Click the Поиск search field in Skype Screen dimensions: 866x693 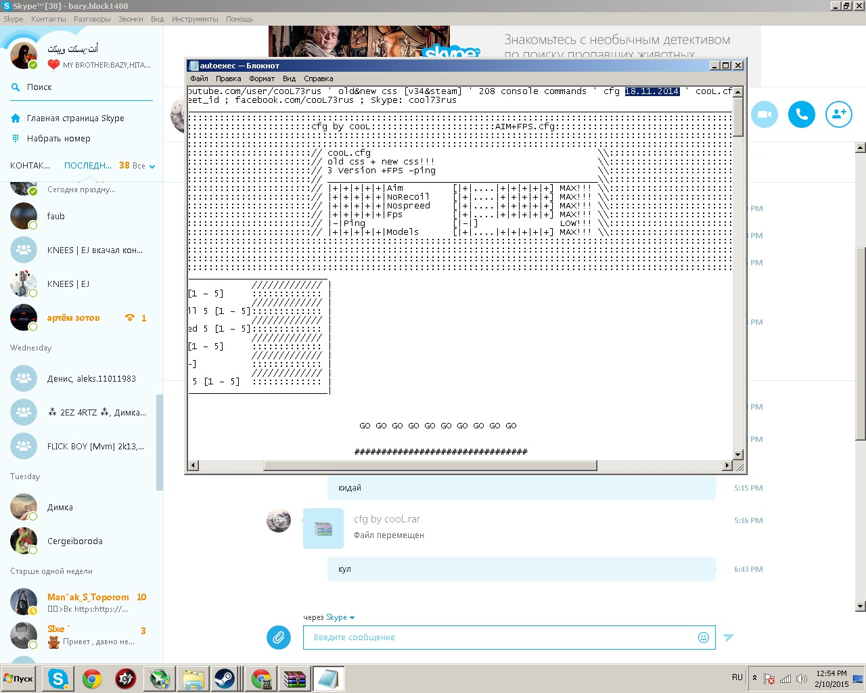(x=81, y=87)
